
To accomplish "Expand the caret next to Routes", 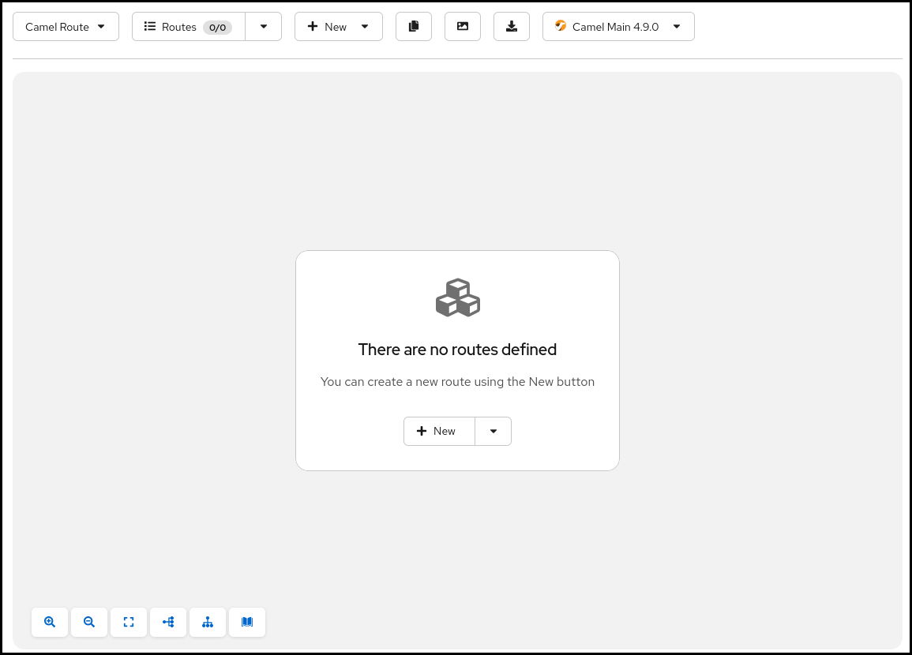I will 264,27.
